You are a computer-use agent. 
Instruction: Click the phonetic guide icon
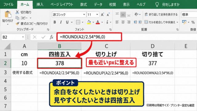pyautogui.click(x=107, y=22)
